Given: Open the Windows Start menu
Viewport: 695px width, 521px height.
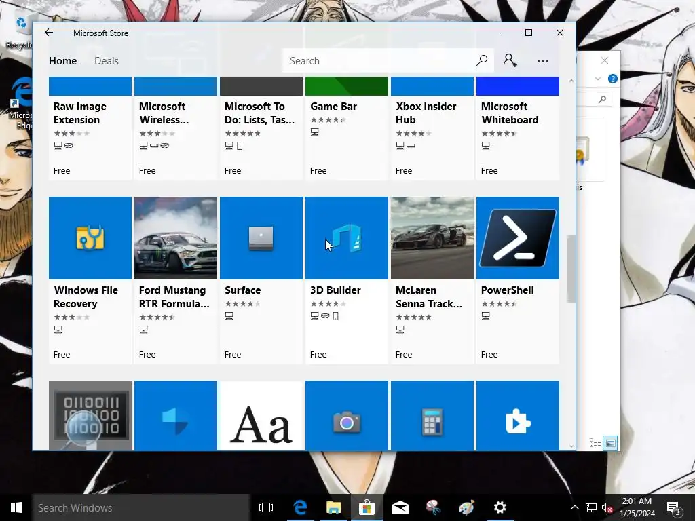Looking at the screenshot, I should (x=16, y=507).
